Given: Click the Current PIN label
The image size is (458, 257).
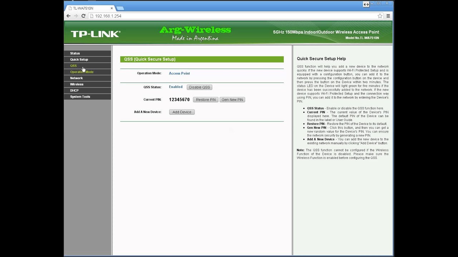Looking at the screenshot, I should coord(152,100).
